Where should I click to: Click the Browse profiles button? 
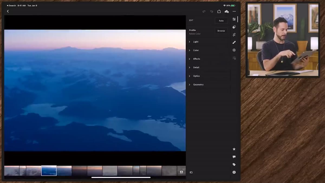(221, 31)
